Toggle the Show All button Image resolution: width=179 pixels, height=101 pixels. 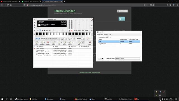coord(38,39)
